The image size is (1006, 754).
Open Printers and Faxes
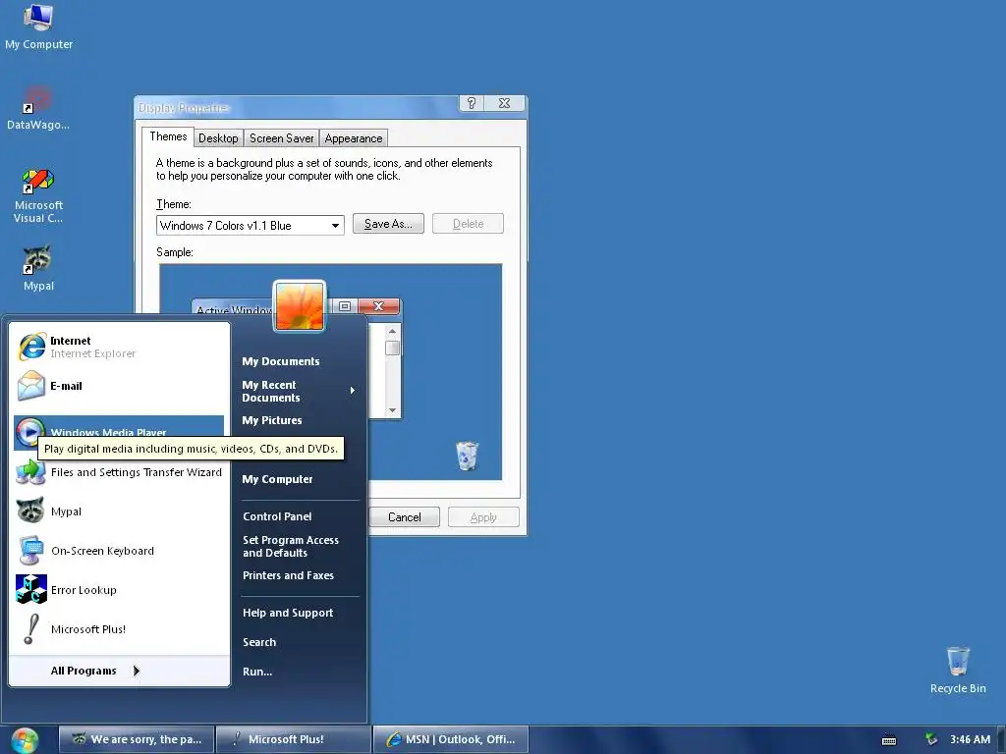tap(288, 575)
